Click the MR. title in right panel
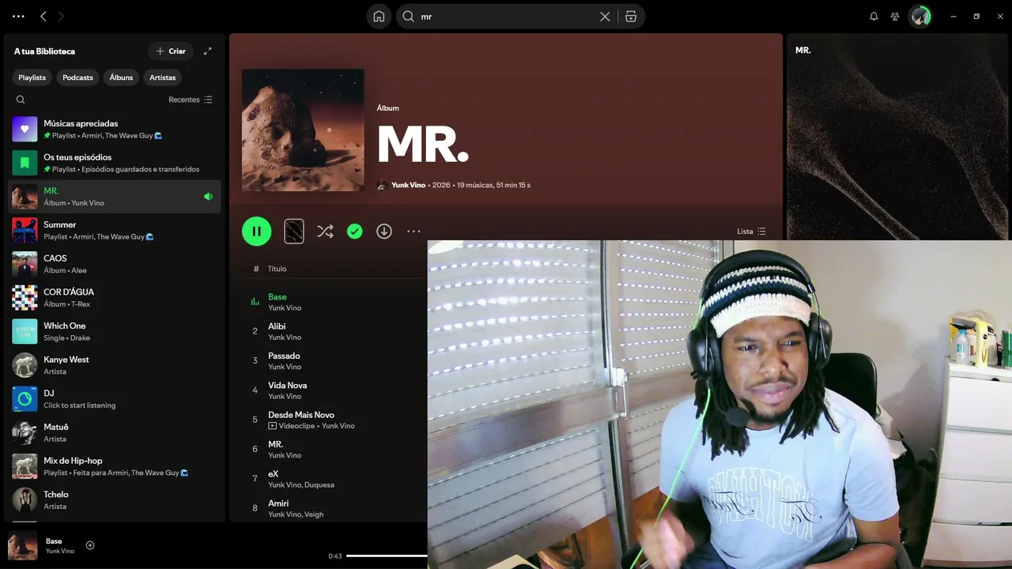The width and height of the screenshot is (1012, 569). pyautogui.click(x=803, y=50)
